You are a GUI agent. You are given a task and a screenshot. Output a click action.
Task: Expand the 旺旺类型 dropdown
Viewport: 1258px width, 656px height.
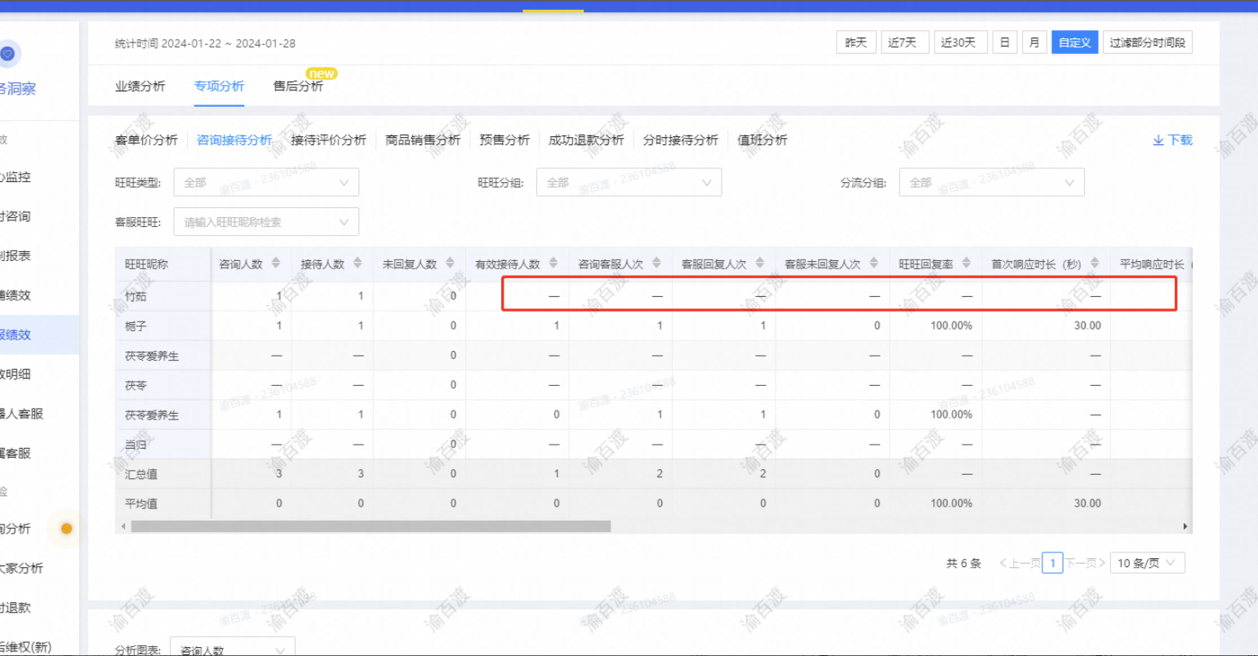(266, 183)
